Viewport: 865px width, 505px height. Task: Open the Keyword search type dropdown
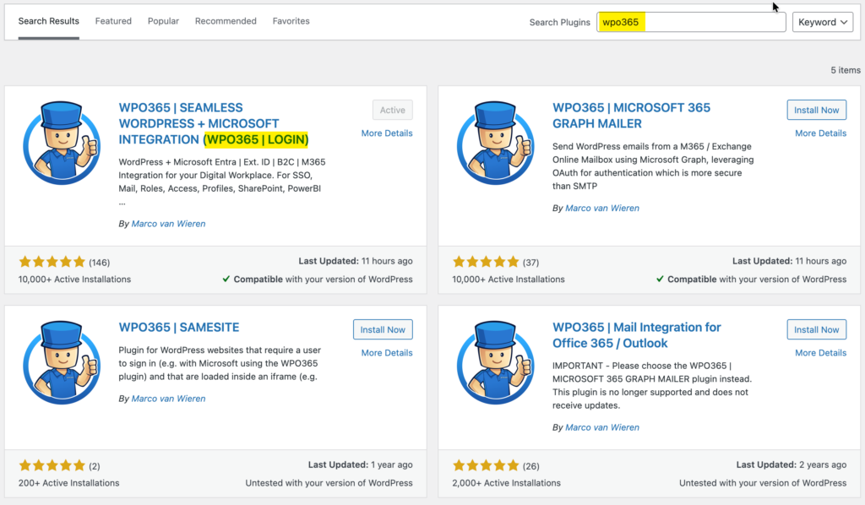(x=822, y=21)
